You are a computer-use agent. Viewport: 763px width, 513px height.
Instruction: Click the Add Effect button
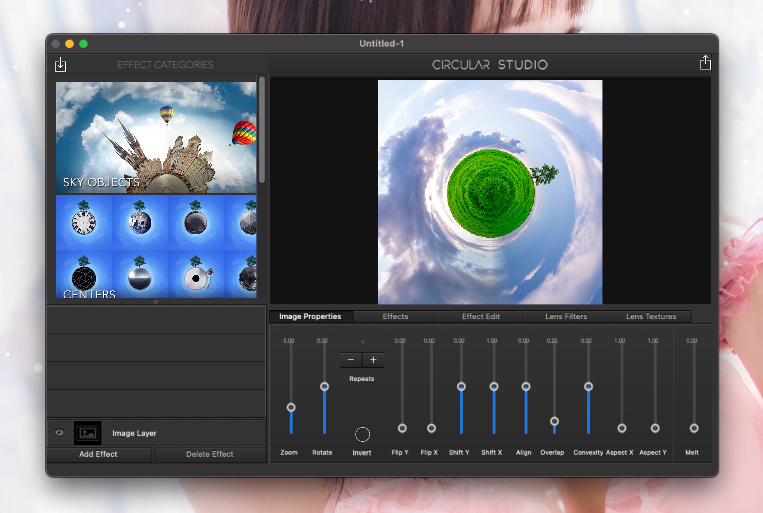[99, 454]
